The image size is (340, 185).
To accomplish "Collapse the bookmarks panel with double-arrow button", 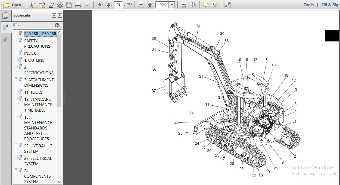I will [x=54, y=15].
